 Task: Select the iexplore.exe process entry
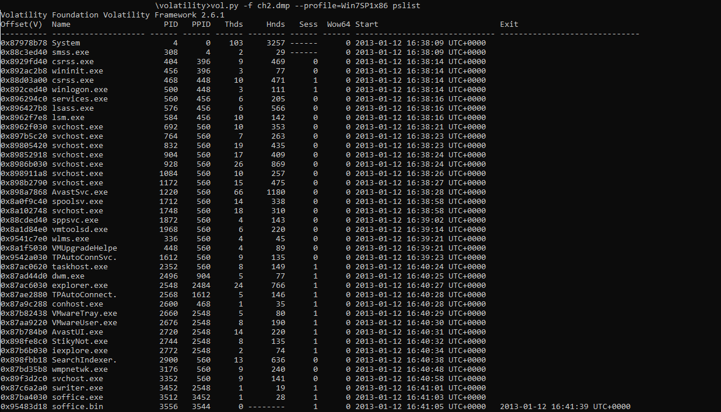click(79, 351)
